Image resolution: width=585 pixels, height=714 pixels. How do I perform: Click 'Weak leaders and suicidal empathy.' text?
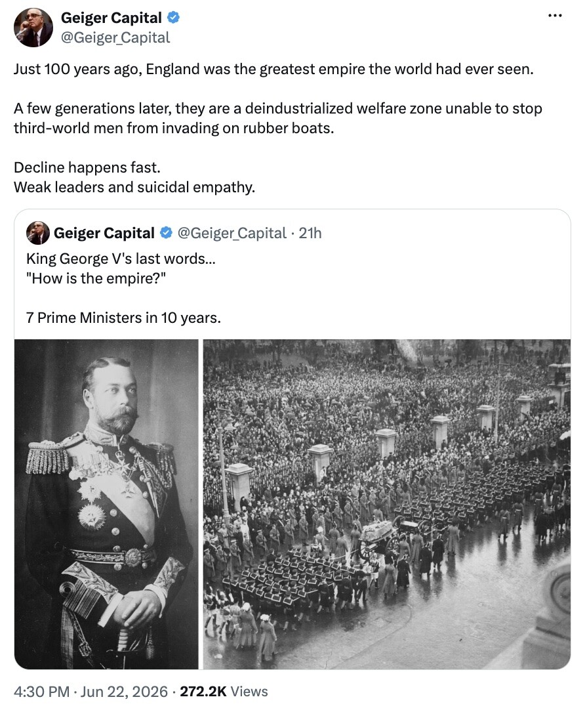[134, 187]
